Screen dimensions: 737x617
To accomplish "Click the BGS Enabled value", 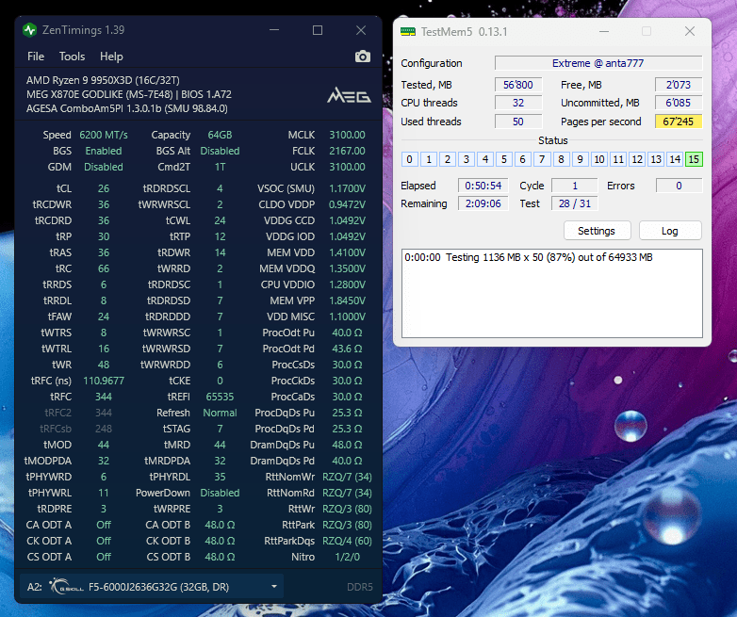I will click(x=104, y=151).
